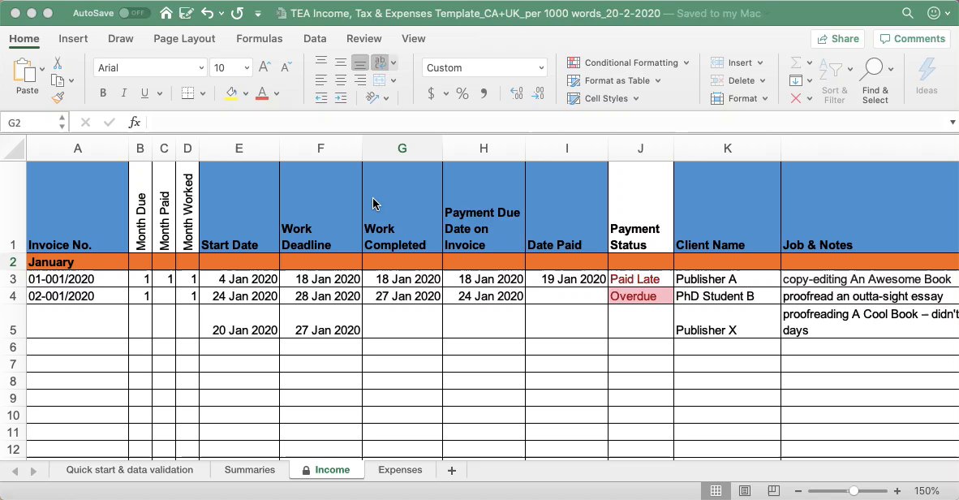Open the Summaries sheet tab
The height and width of the screenshot is (500, 959).
tap(250, 470)
